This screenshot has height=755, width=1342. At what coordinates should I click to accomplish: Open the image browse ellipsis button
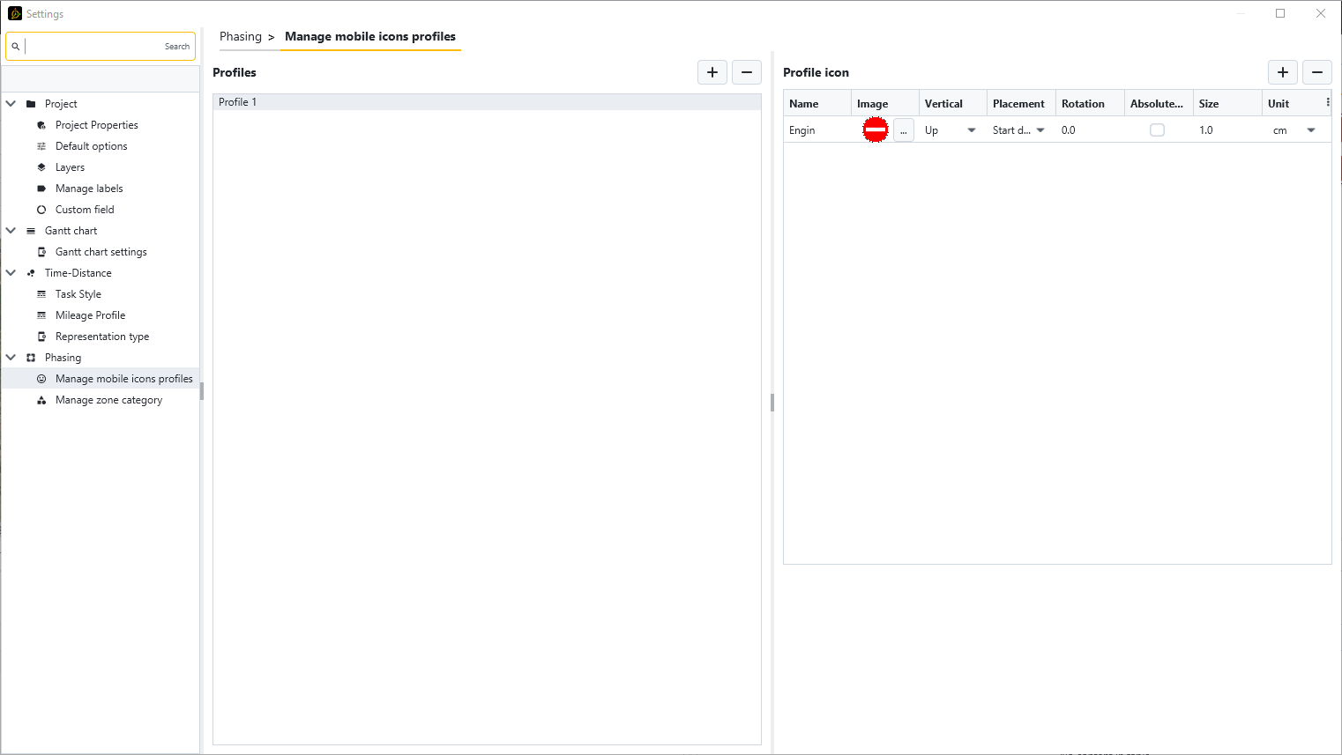pos(904,130)
